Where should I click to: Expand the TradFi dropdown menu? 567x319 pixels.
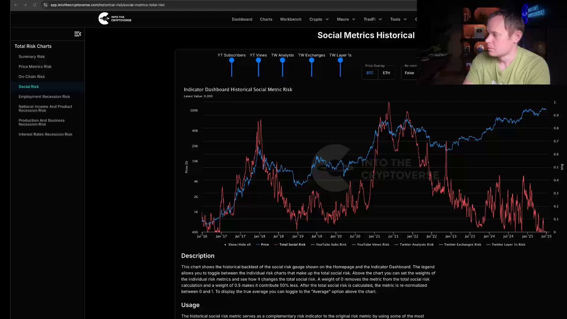373,19
